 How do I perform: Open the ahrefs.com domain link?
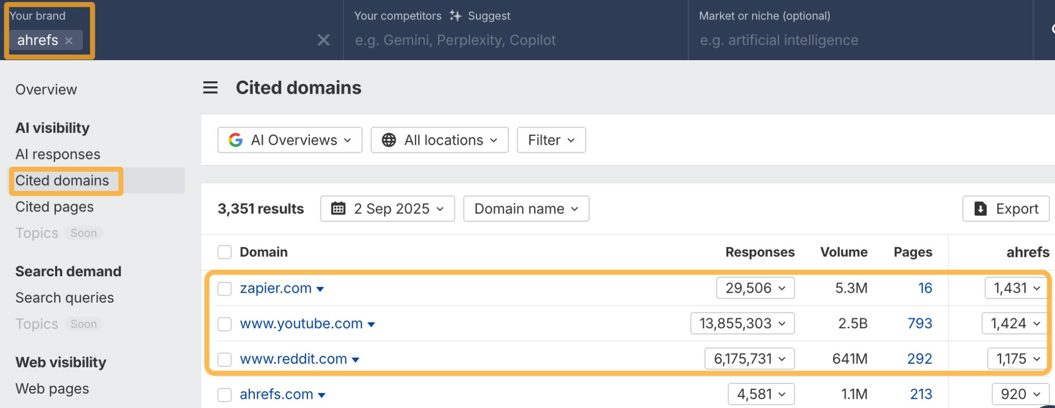tap(277, 394)
